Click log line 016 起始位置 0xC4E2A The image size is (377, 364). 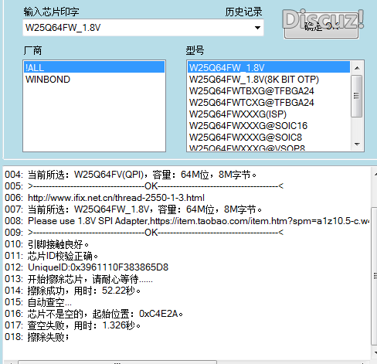point(93,314)
